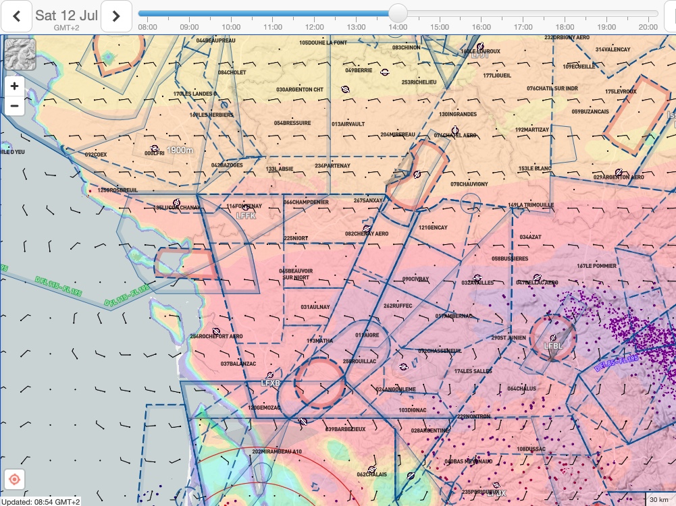Select the LFXB airfield marker
The height and width of the screenshot is (506, 676).
coord(270,375)
